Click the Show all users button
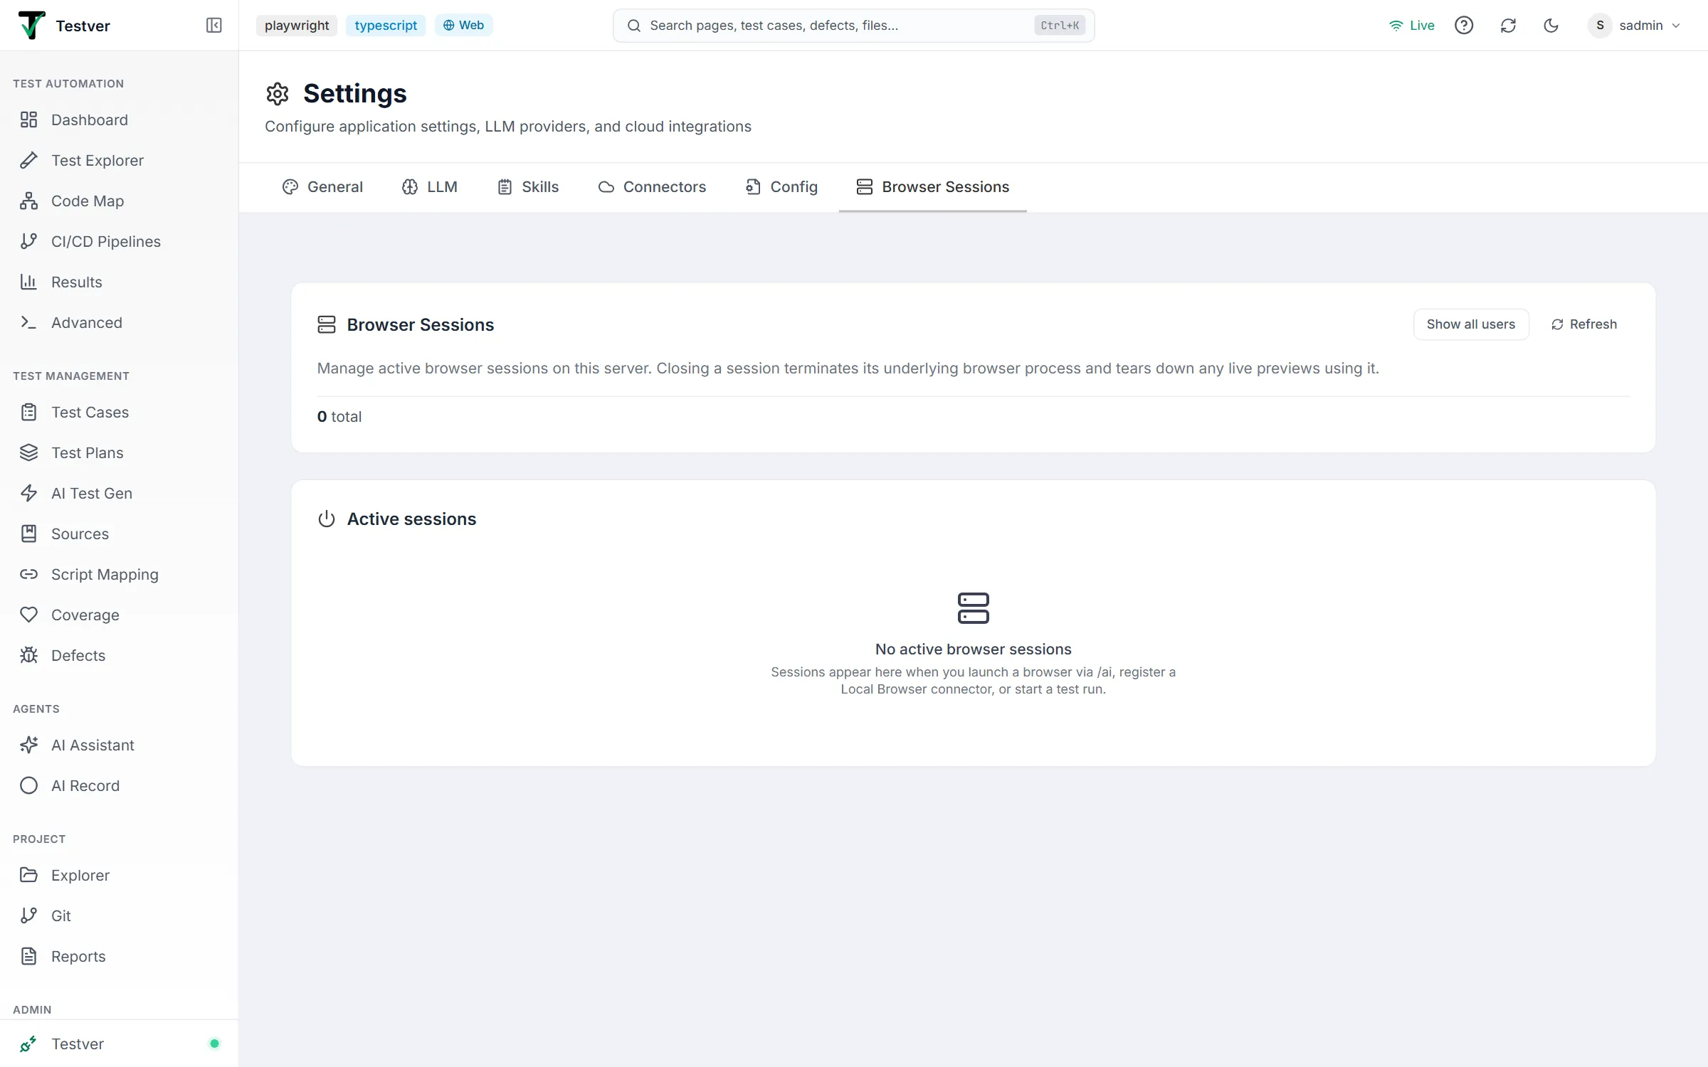 click(1470, 324)
